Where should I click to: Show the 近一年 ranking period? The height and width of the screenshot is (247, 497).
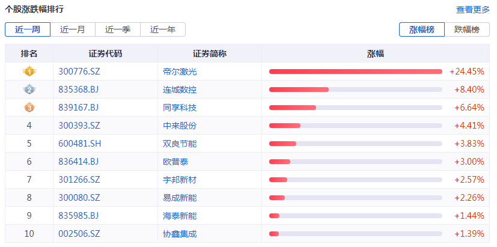pos(163,29)
